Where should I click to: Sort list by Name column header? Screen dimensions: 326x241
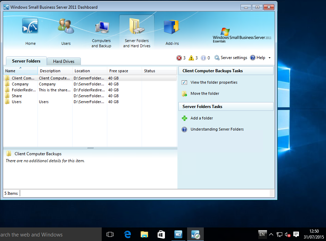click(20, 71)
